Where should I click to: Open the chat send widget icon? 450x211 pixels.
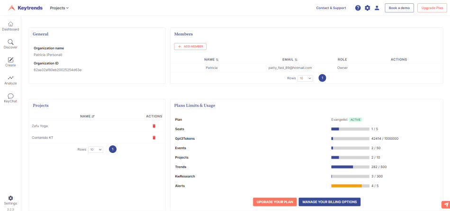pos(446,205)
